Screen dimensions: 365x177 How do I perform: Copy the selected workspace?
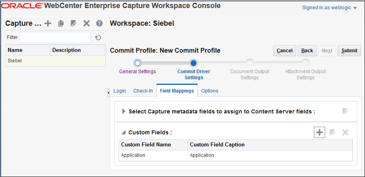[x=61, y=23]
